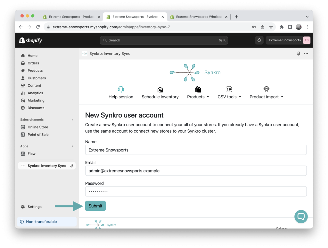Open Synkro: Inventory Sync sidebar item
328x248 pixels.
[x=47, y=166]
